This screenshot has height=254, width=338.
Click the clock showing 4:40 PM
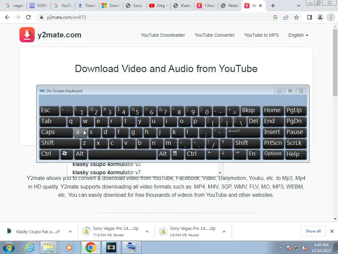(x=321, y=245)
